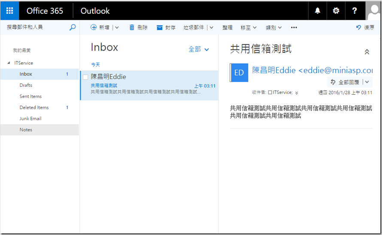Click the 刪除 delete button
This screenshot has height=235, width=382.
(x=138, y=27)
